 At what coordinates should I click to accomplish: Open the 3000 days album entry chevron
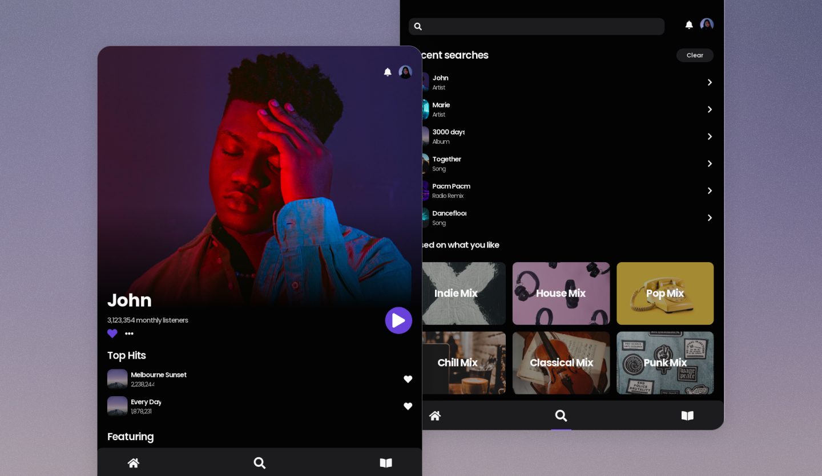[710, 136]
